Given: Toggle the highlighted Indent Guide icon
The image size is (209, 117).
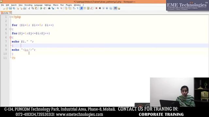Looking at the screenshot, I should click(81, 8).
